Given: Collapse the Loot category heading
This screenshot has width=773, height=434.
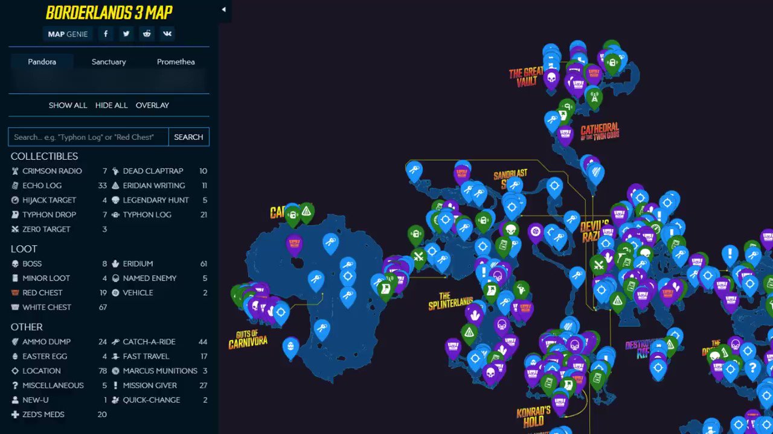Looking at the screenshot, I should 24,249.
